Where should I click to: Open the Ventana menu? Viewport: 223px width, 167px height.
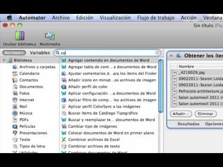(x=213, y=18)
